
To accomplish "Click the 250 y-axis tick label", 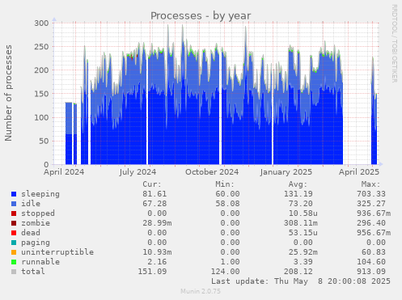I will pos(41,47).
